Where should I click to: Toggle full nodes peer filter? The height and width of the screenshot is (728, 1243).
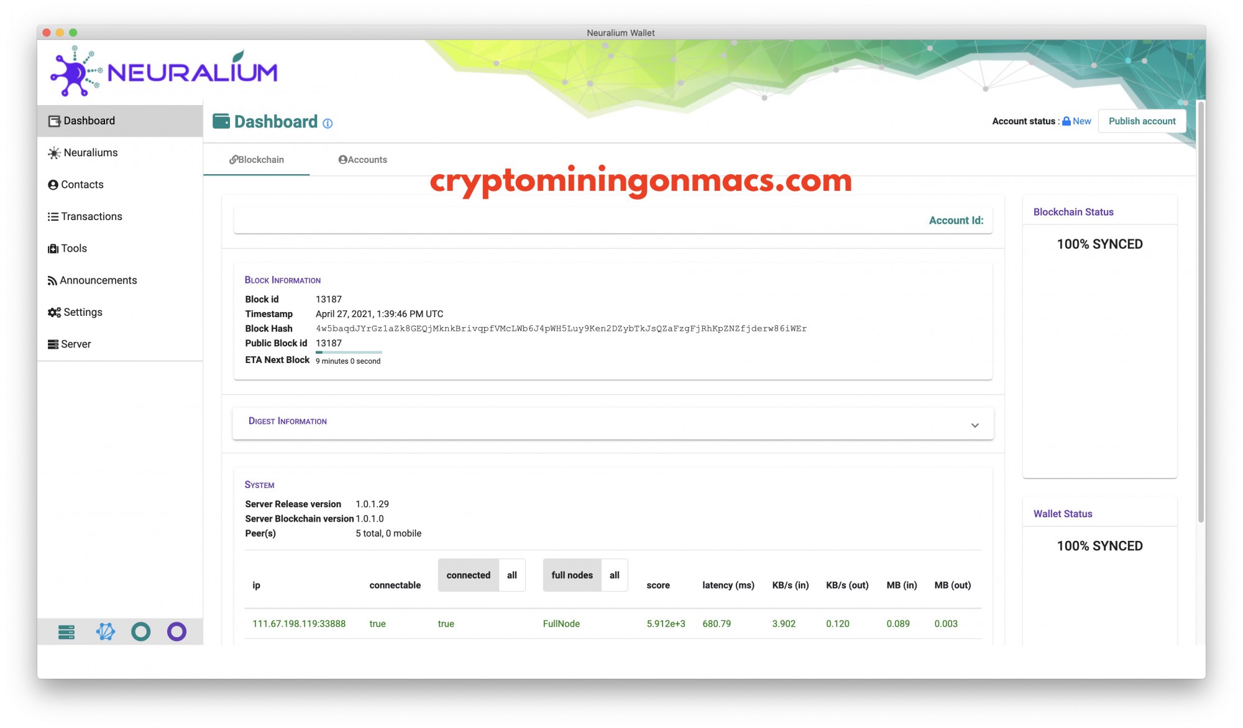click(572, 574)
